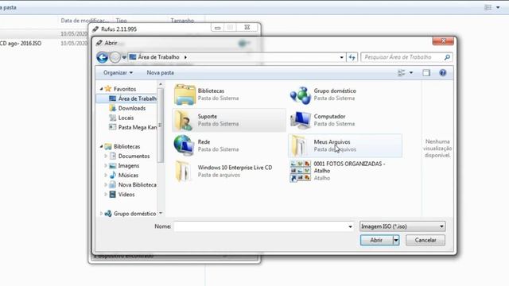Click the Abrir button
509x286 pixels.
tap(376, 240)
